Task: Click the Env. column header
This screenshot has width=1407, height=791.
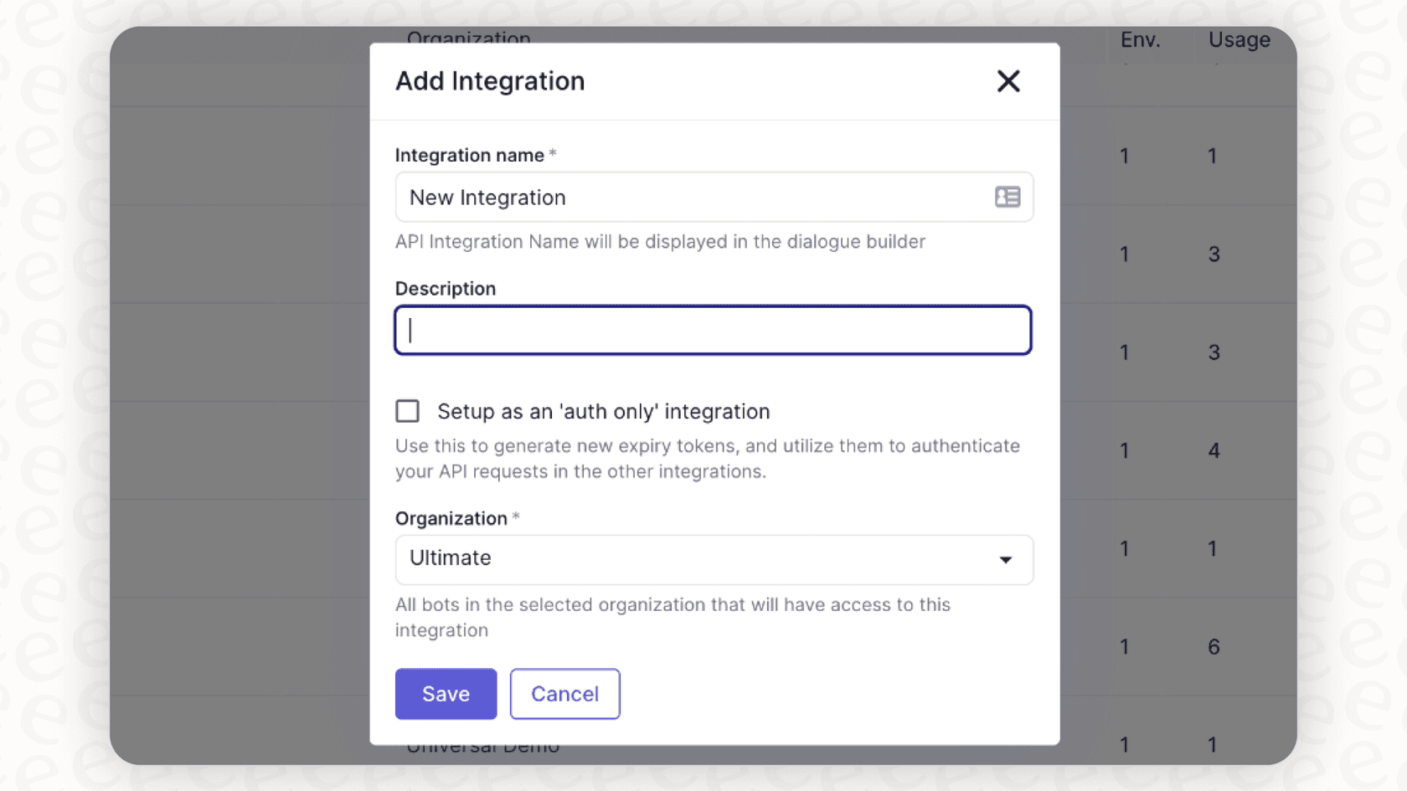Action: [x=1140, y=40]
